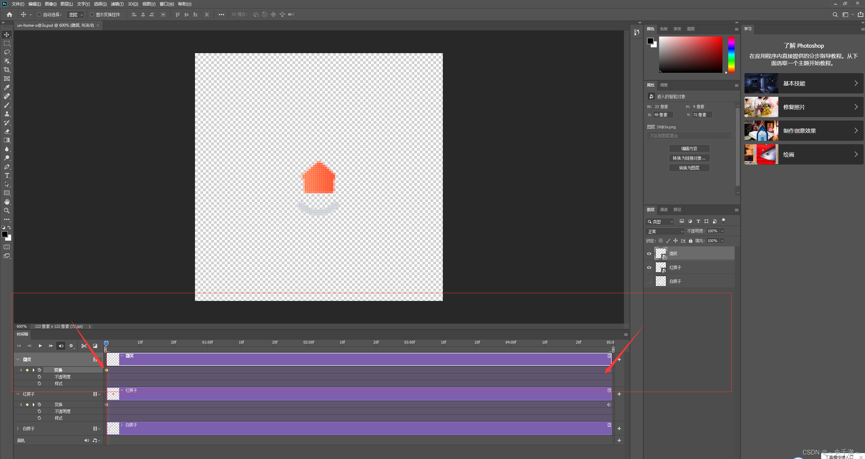This screenshot has width=865, height=459.
Task: Click the 转换为图层 button
Action: point(689,168)
